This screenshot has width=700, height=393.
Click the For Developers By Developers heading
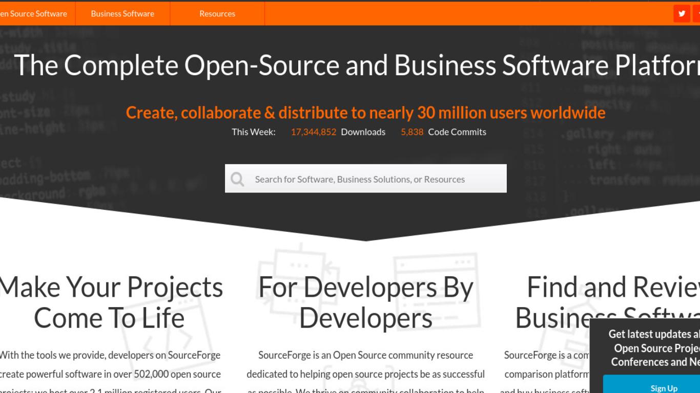tap(366, 302)
